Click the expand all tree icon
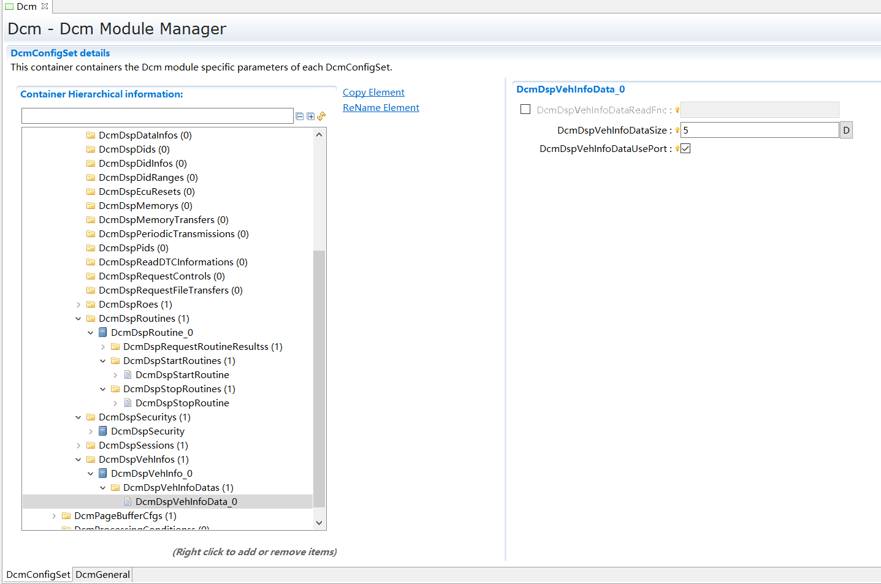This screenshot has width=881, height=584. [311, 116]
